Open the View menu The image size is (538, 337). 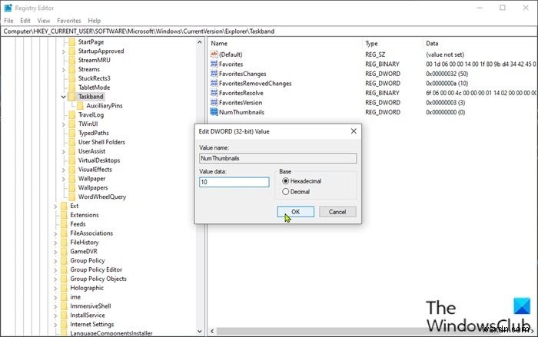point(44,21)
